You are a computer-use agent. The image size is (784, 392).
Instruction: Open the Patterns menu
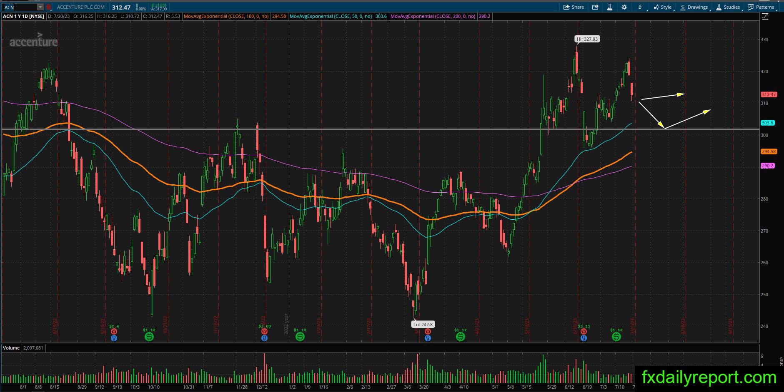tap(761, 7)
